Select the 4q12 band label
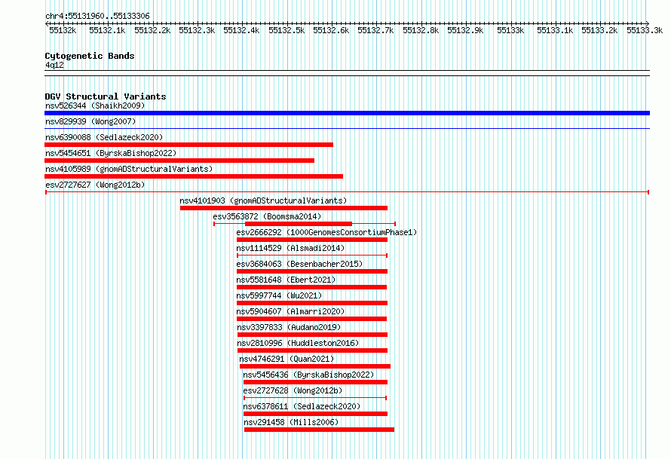 pyautogui.click(x=54, y=65)
